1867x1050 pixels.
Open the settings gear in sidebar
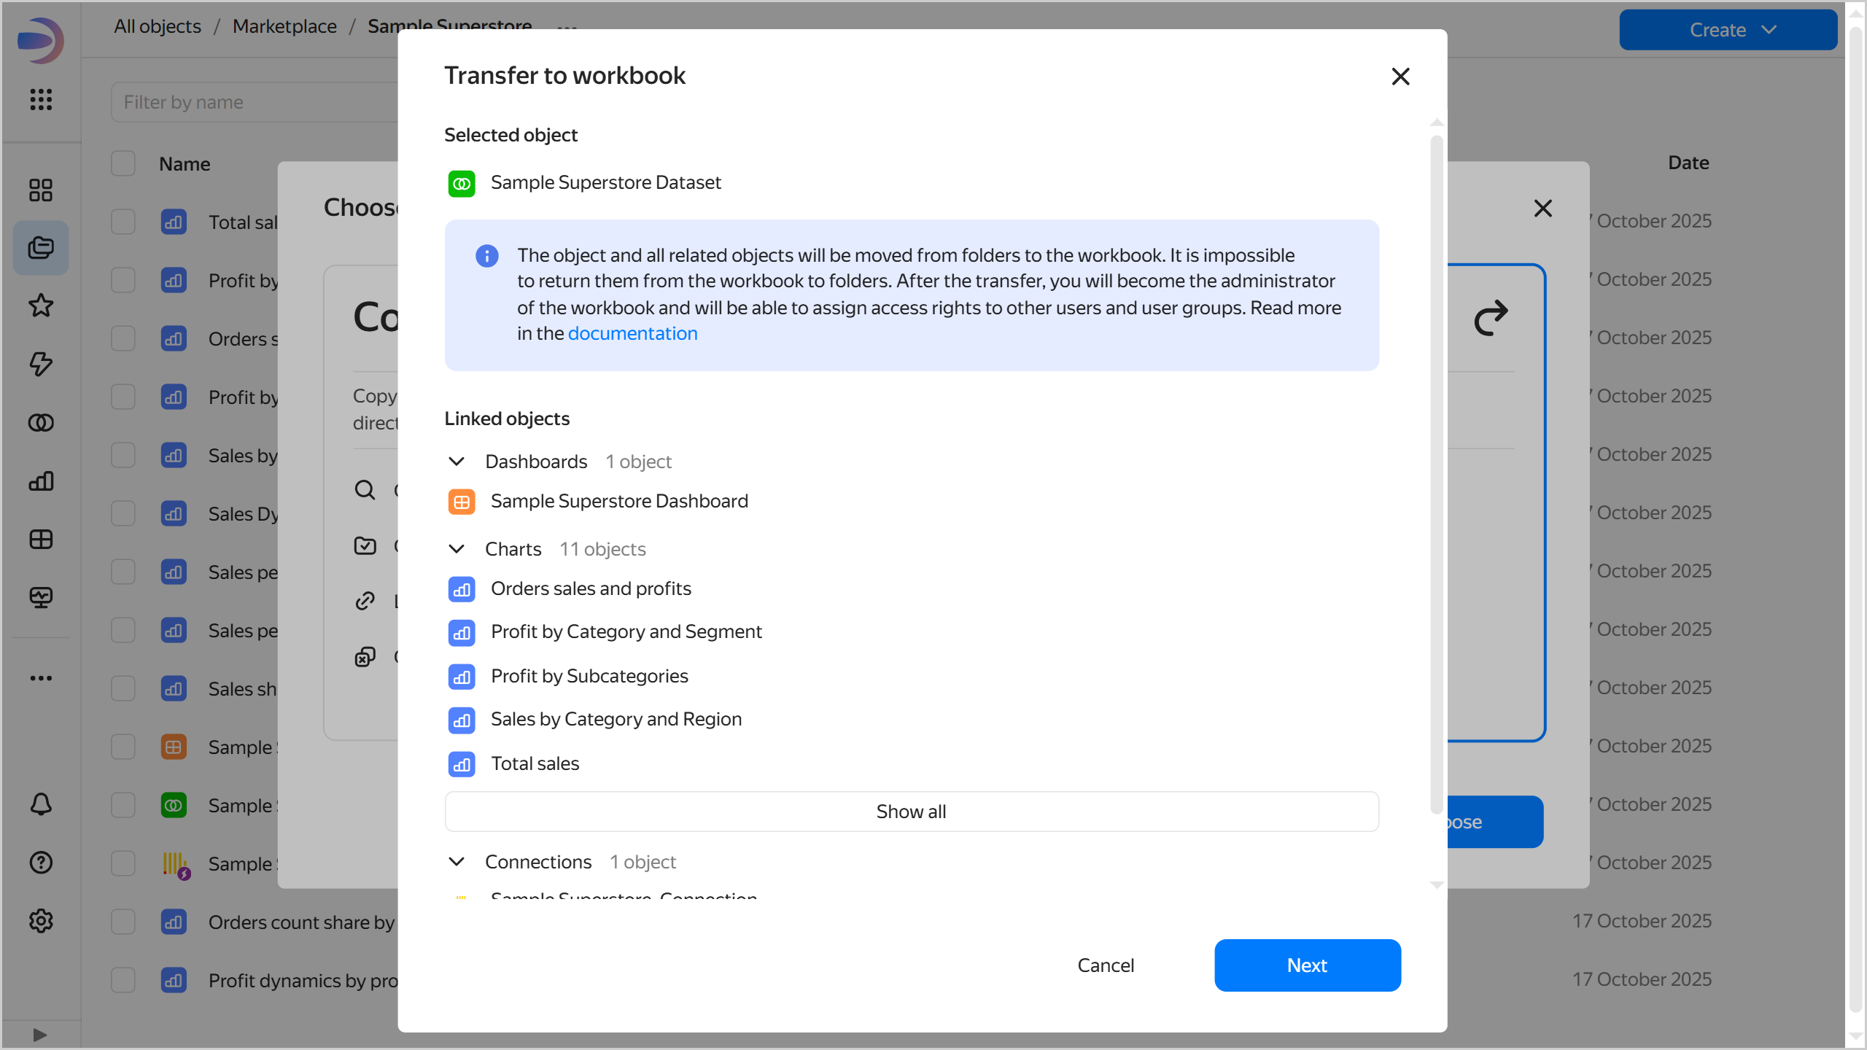[x=41, y=921]
